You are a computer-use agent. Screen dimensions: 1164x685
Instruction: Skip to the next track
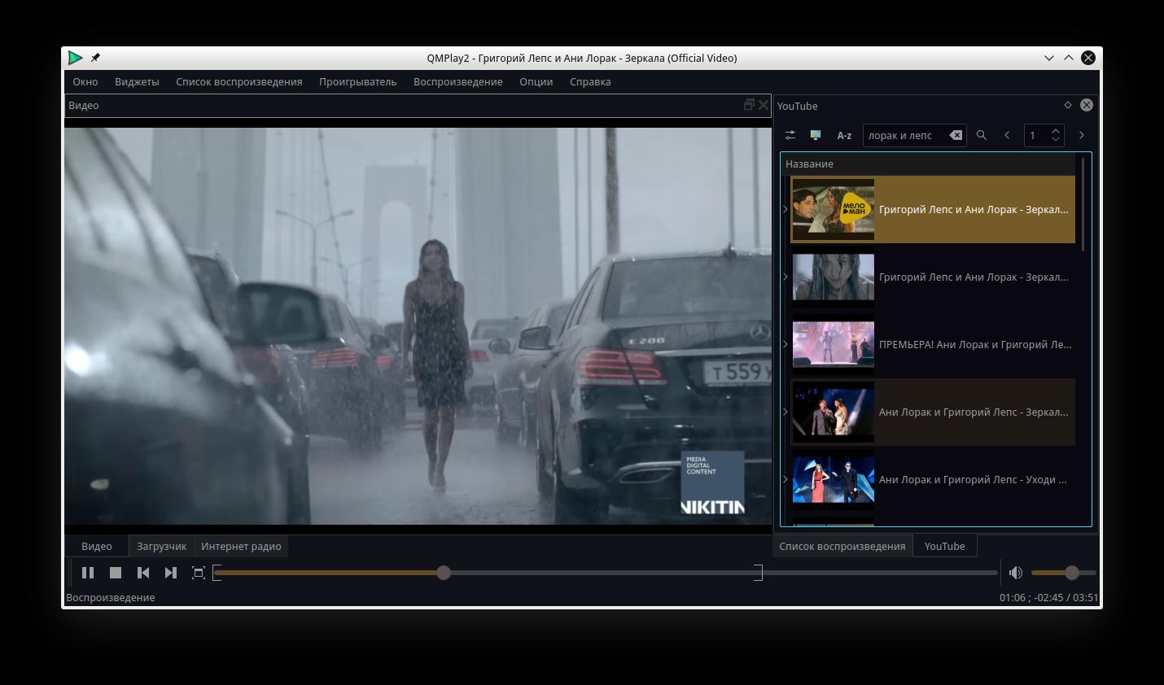click(x=171, y=573)
